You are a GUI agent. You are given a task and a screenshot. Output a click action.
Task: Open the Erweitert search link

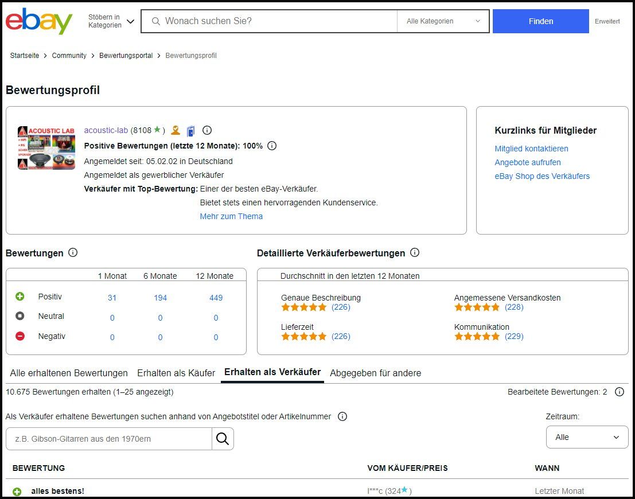607,21
